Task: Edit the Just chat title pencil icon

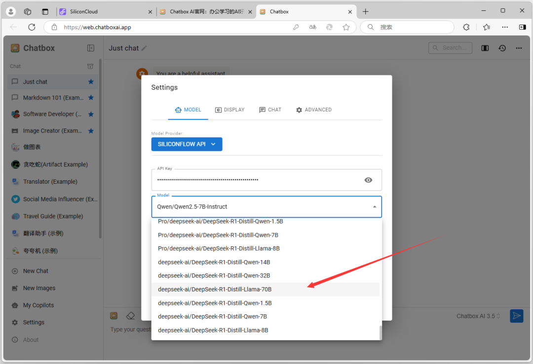Action: (144, 48)
